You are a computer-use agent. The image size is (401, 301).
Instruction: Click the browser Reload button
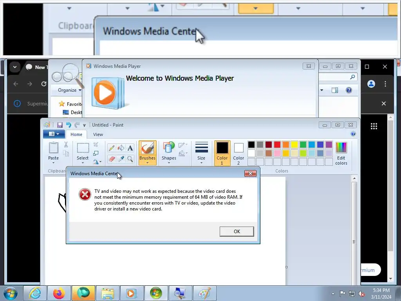44,84
